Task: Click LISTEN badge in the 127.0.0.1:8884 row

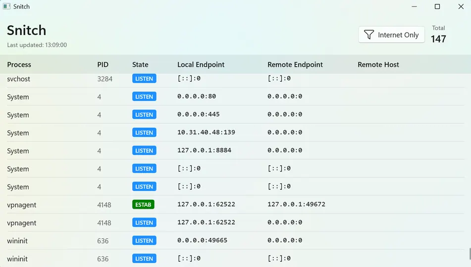Action: pos(144,151)
